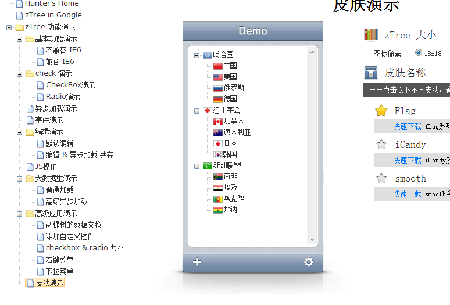Image resolution: width=450 pixels, height=305 pixels.
Task: Click the South Africa flag icon next to 南非
Action: 218,176
